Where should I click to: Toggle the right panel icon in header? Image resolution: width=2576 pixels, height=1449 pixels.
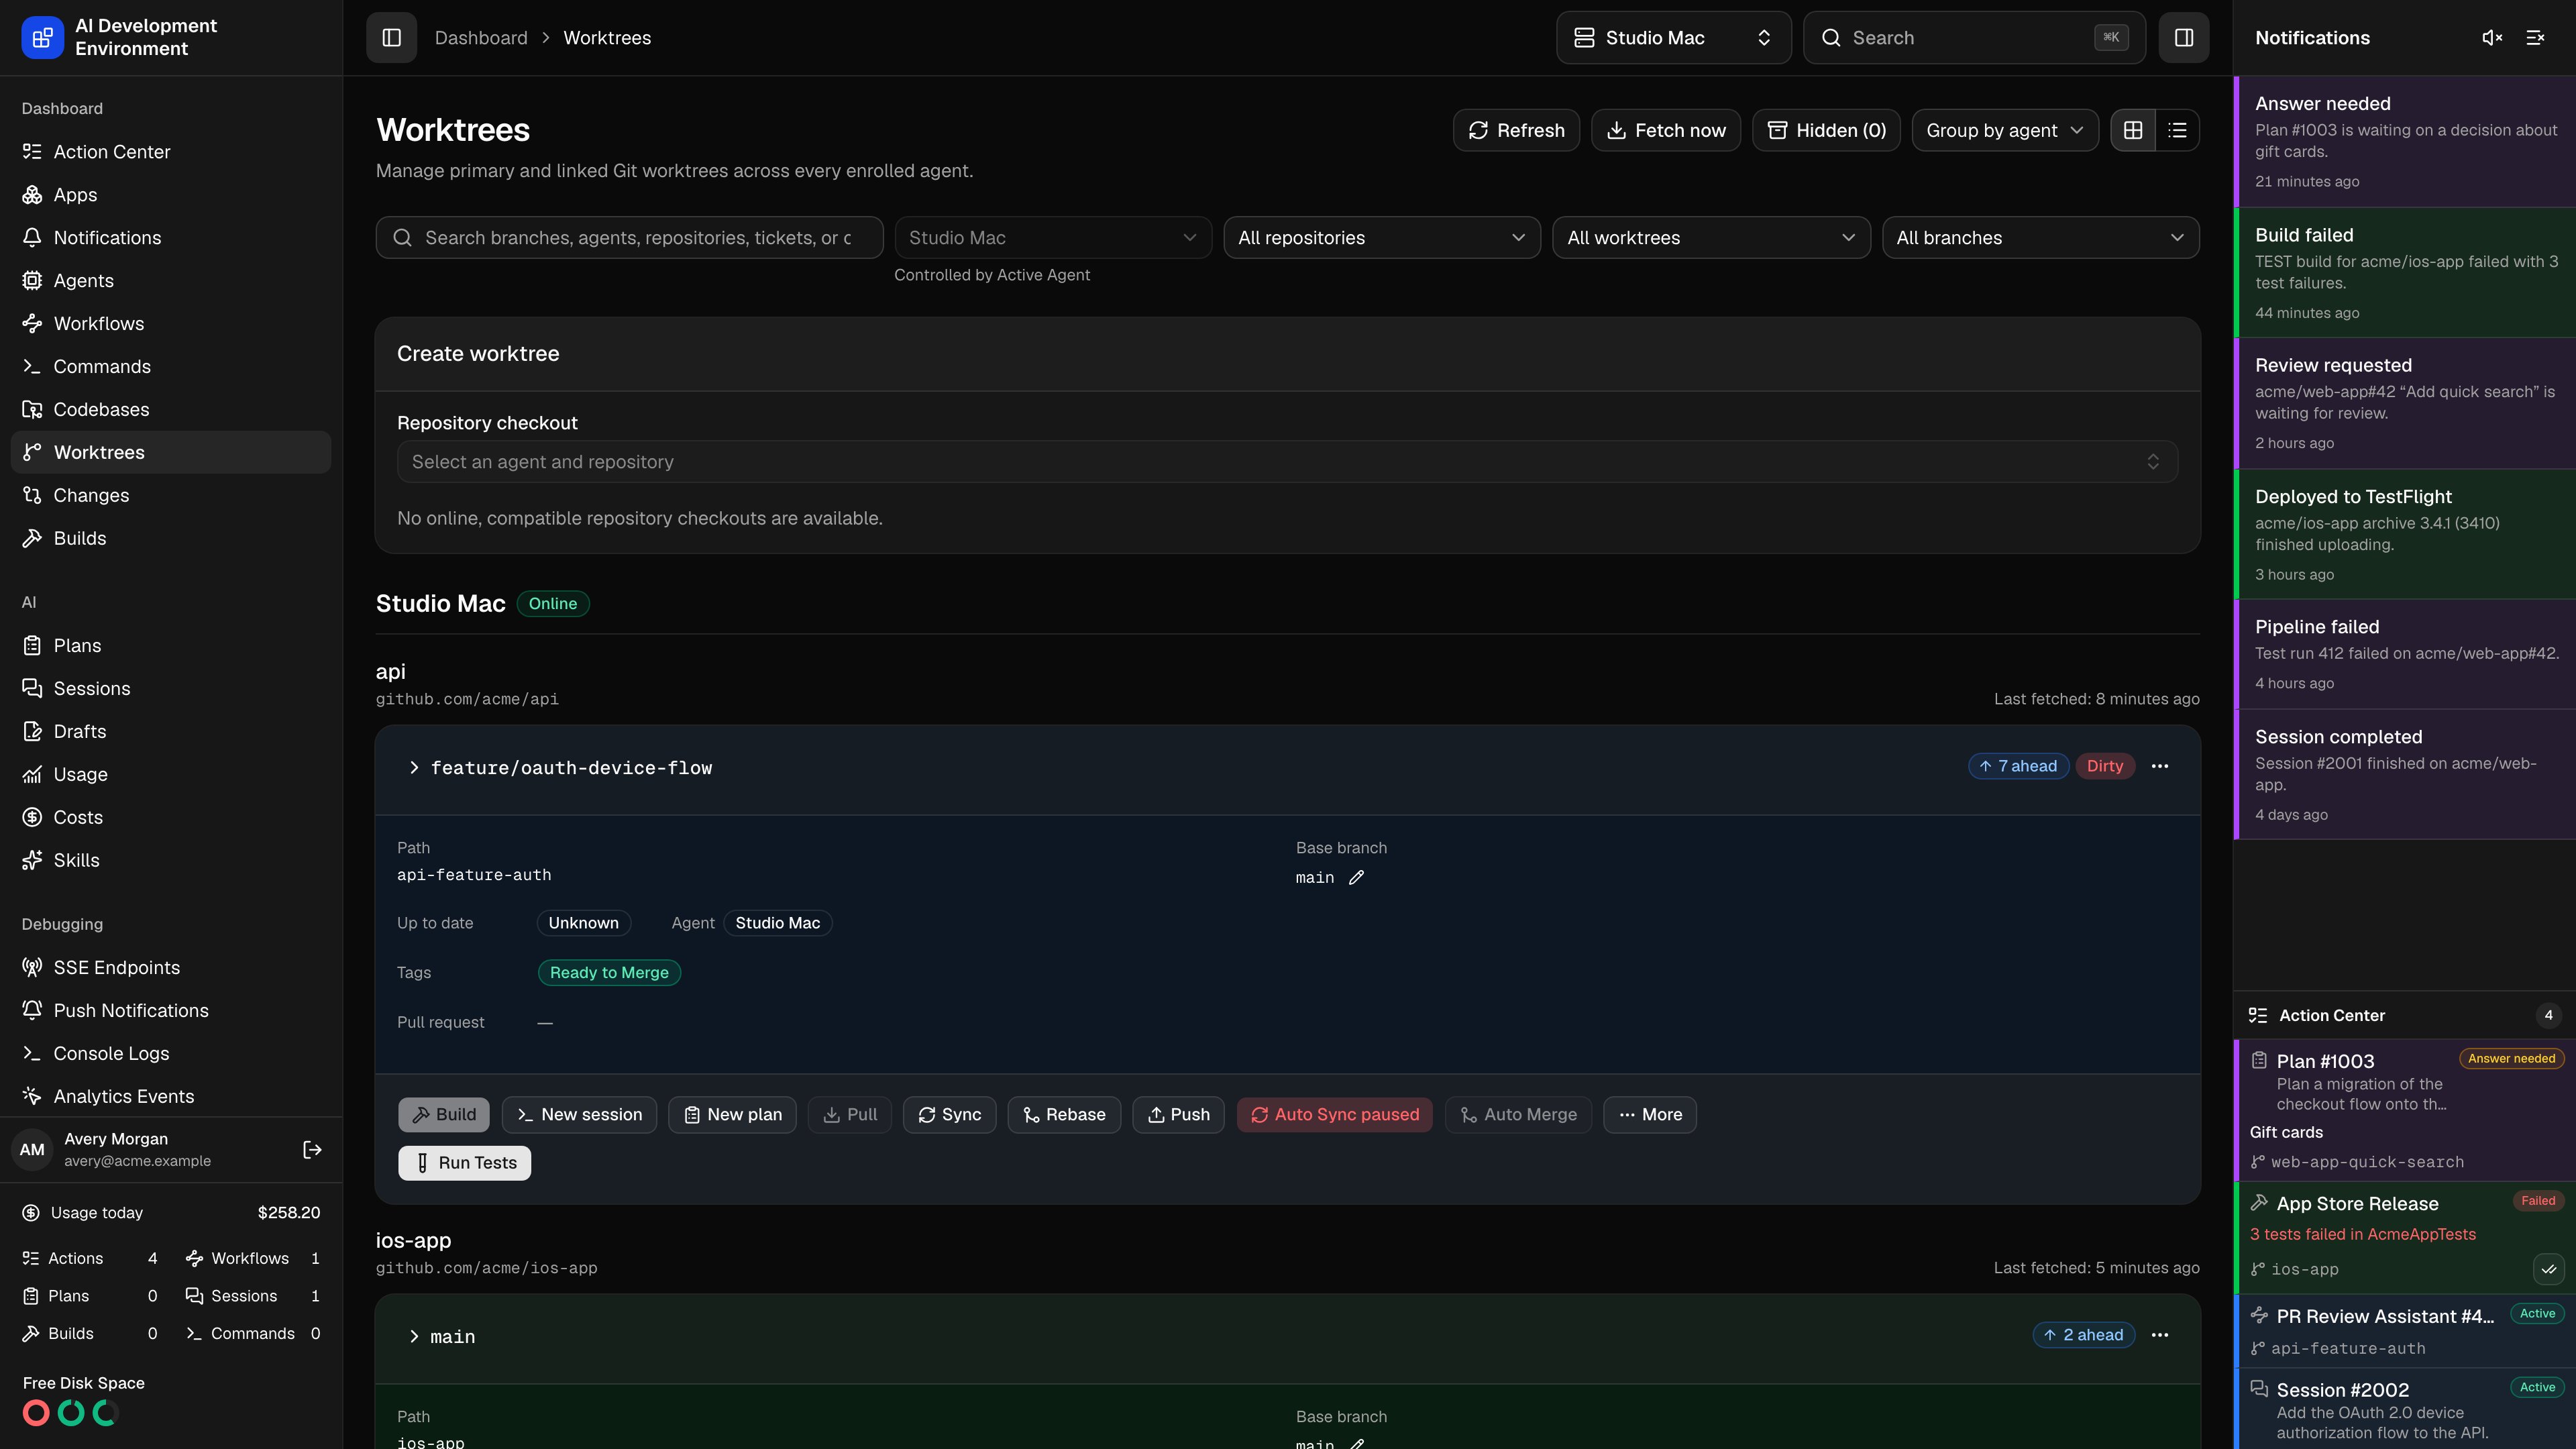click(x=2183, y=38)
